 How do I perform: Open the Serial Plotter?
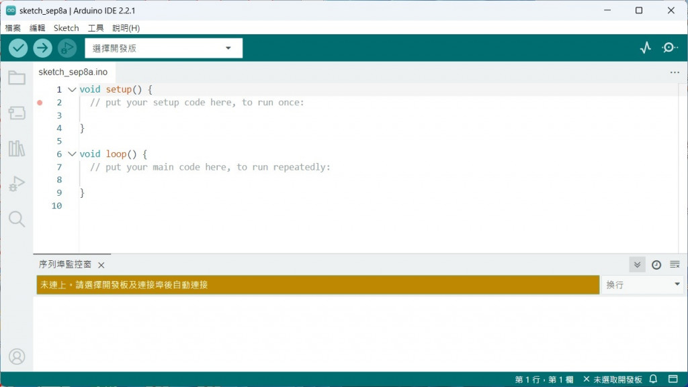click(646, 47)
